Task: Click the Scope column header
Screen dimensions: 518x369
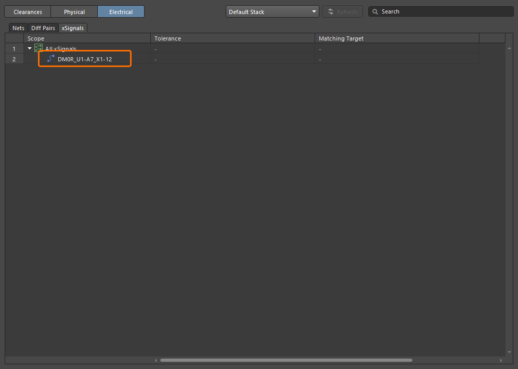Action: (87, 38)
